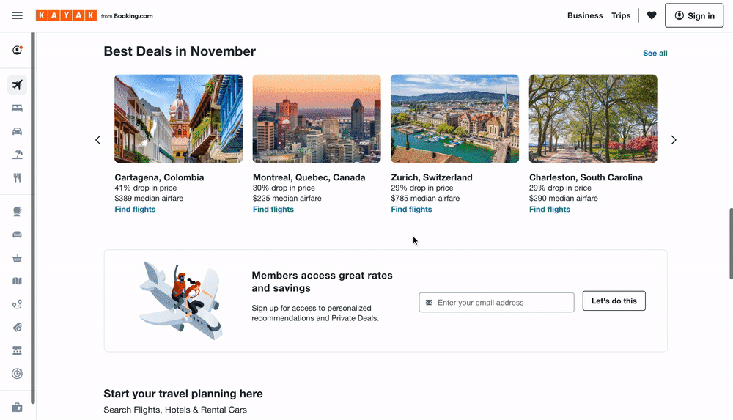Screen dimensions: 733x420
Task: Click the email address input field
Action: [502, 302]
